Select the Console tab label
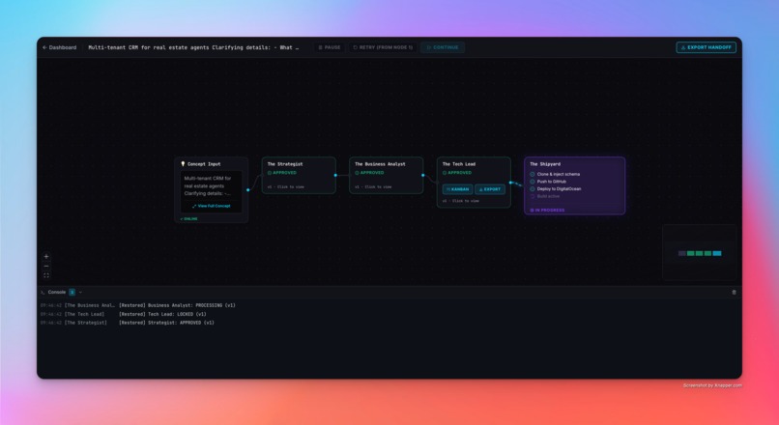 coord(57,293)
